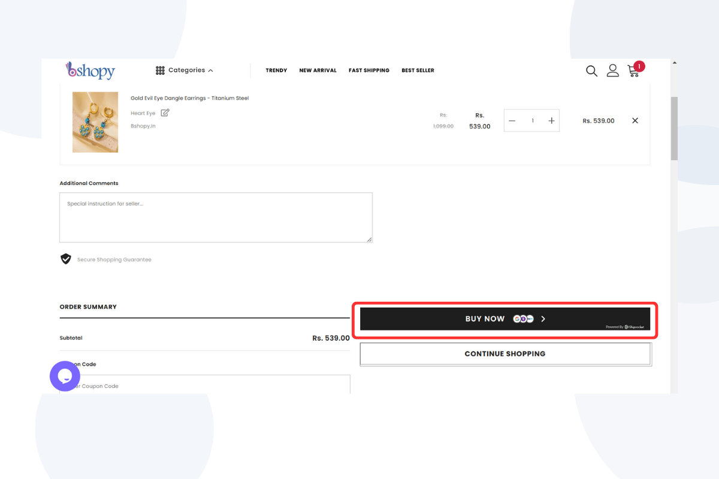Click the BUY NOW button
The height and width of the screenshot is (479, 719).
505,319
